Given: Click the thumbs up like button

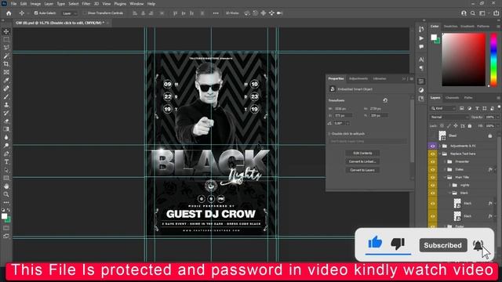Looking at the screenshot, I should click(x=375, y=243).
